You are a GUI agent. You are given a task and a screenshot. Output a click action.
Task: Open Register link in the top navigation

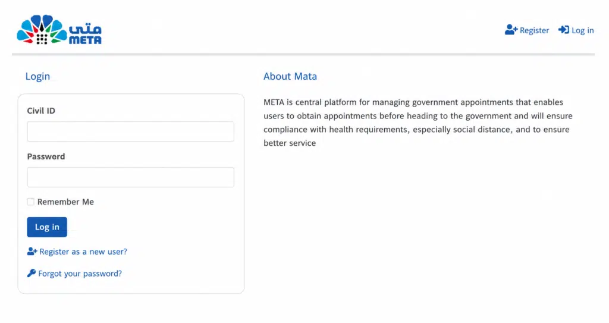pyautogui.click(x=534, y=30)
